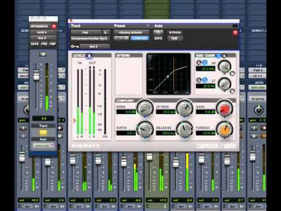The image size is (281, 211).
Task: Click the pan knob on rightmost mixer channel
Action: click(x=259, y=110)
